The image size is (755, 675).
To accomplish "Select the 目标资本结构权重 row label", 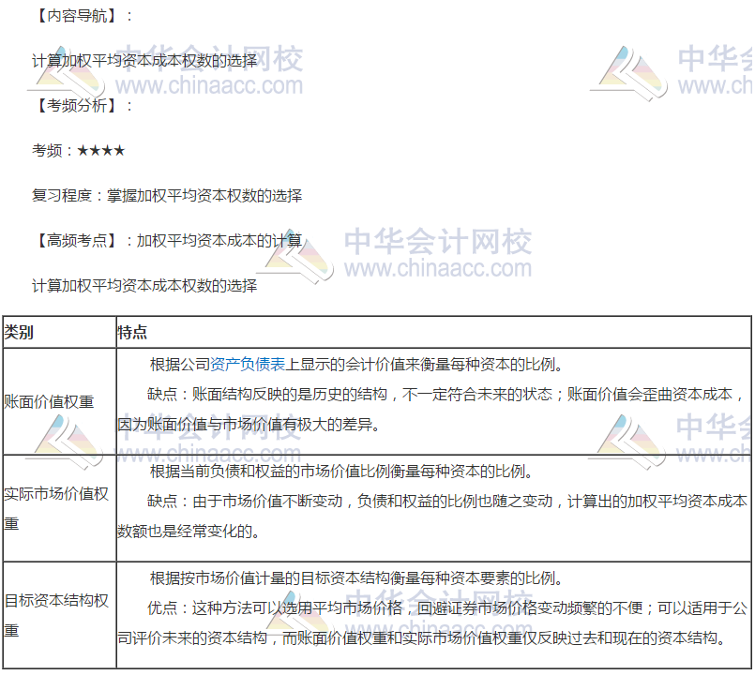I will point(56,615).
